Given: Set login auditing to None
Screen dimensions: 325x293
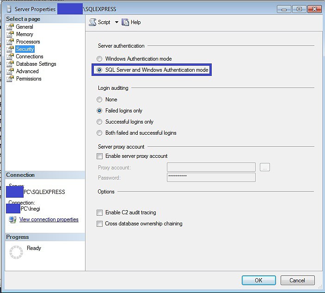Looking at the screenshot, I should pos(99,100).
